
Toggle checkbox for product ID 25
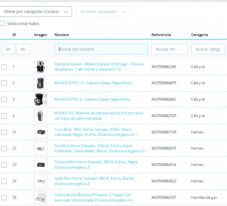[x=4, y=197]
